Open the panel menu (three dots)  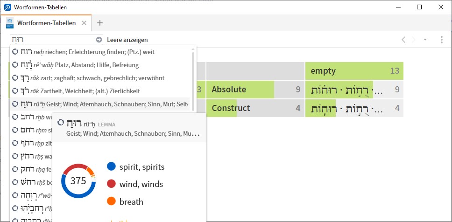(x=441, y=40)
